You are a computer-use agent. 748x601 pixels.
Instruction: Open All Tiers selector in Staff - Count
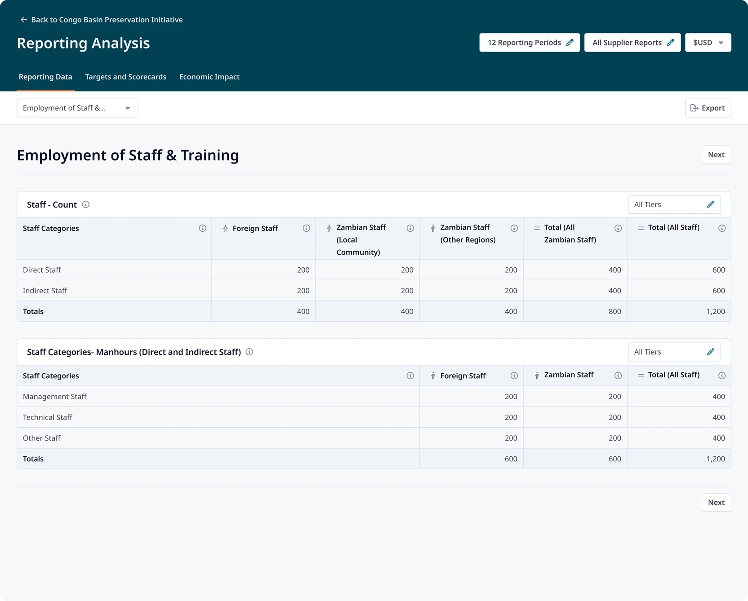(674, 204)
